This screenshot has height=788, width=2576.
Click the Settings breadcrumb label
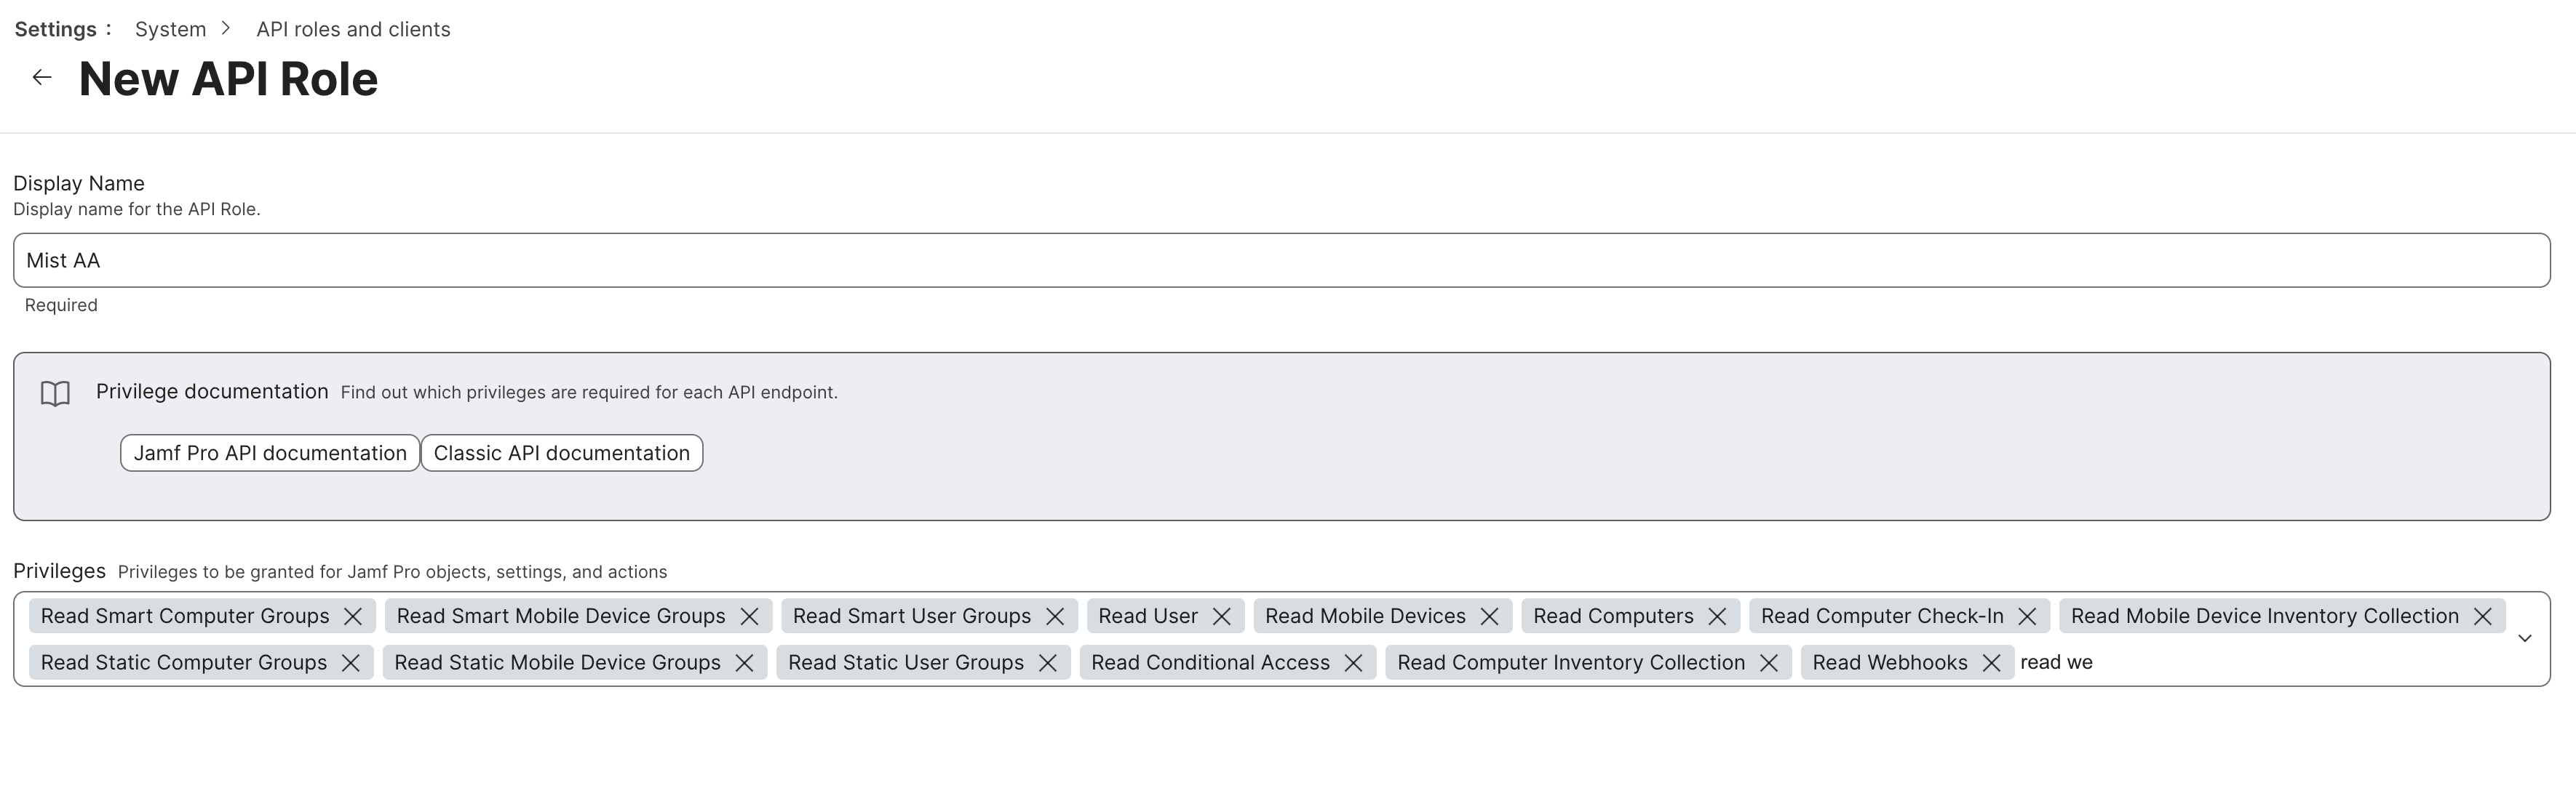(x=56, y=29)
